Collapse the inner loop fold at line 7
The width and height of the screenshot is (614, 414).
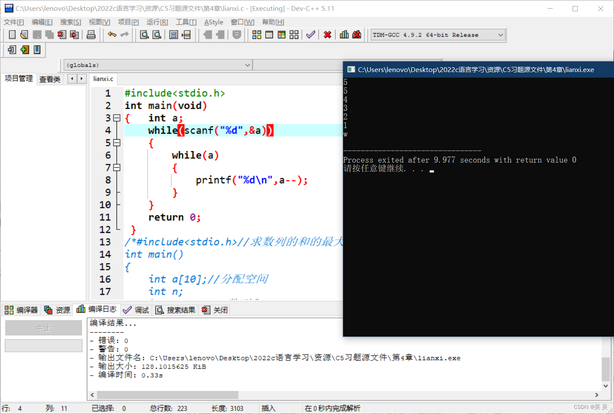click(117, 167)
